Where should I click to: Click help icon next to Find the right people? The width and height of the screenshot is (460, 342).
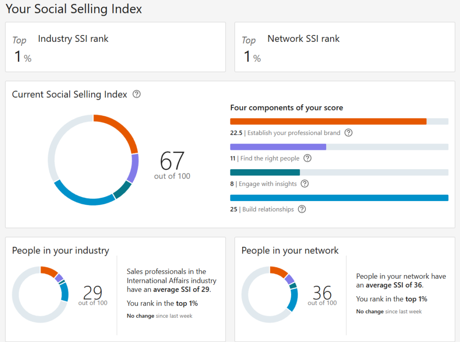coord(308,158)
